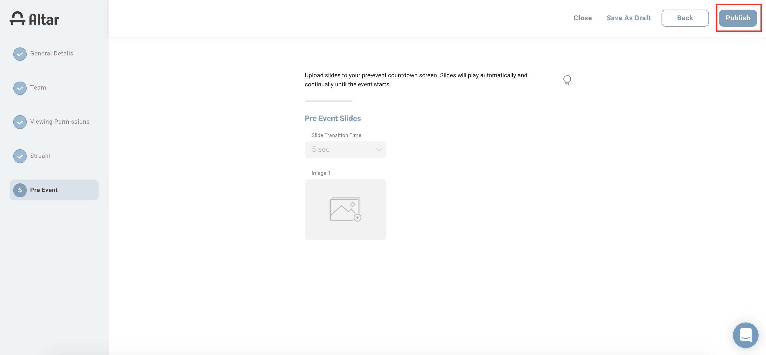
Task: Click the Back button
Action: click(685, 18)
